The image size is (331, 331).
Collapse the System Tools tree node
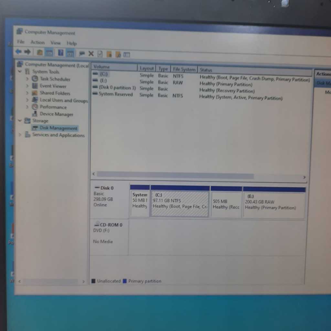(20, 72)
